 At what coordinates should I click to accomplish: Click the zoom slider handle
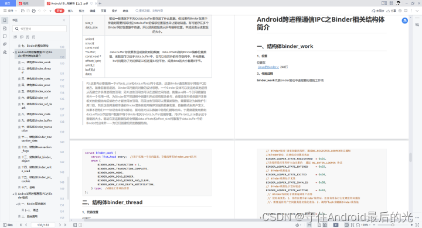tap(393, 225)
